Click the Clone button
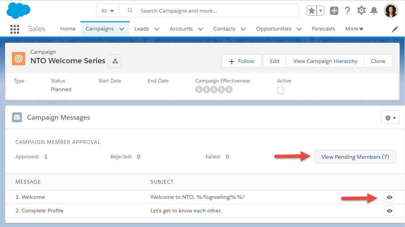The height and width of the screenshot is (227, 405). (378, 61)
